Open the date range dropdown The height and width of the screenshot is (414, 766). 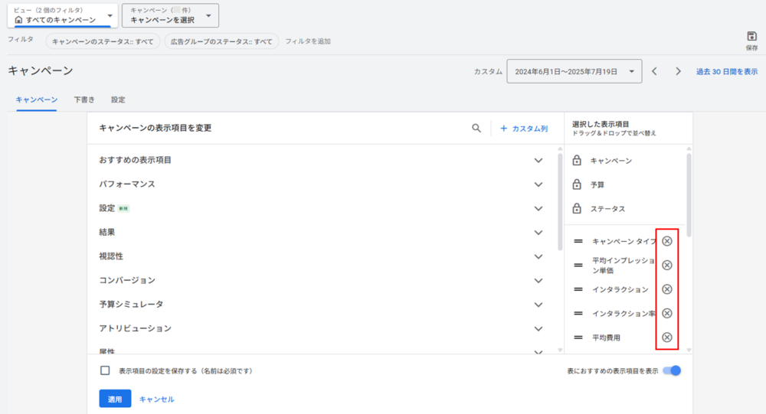[x=574, y=71]
